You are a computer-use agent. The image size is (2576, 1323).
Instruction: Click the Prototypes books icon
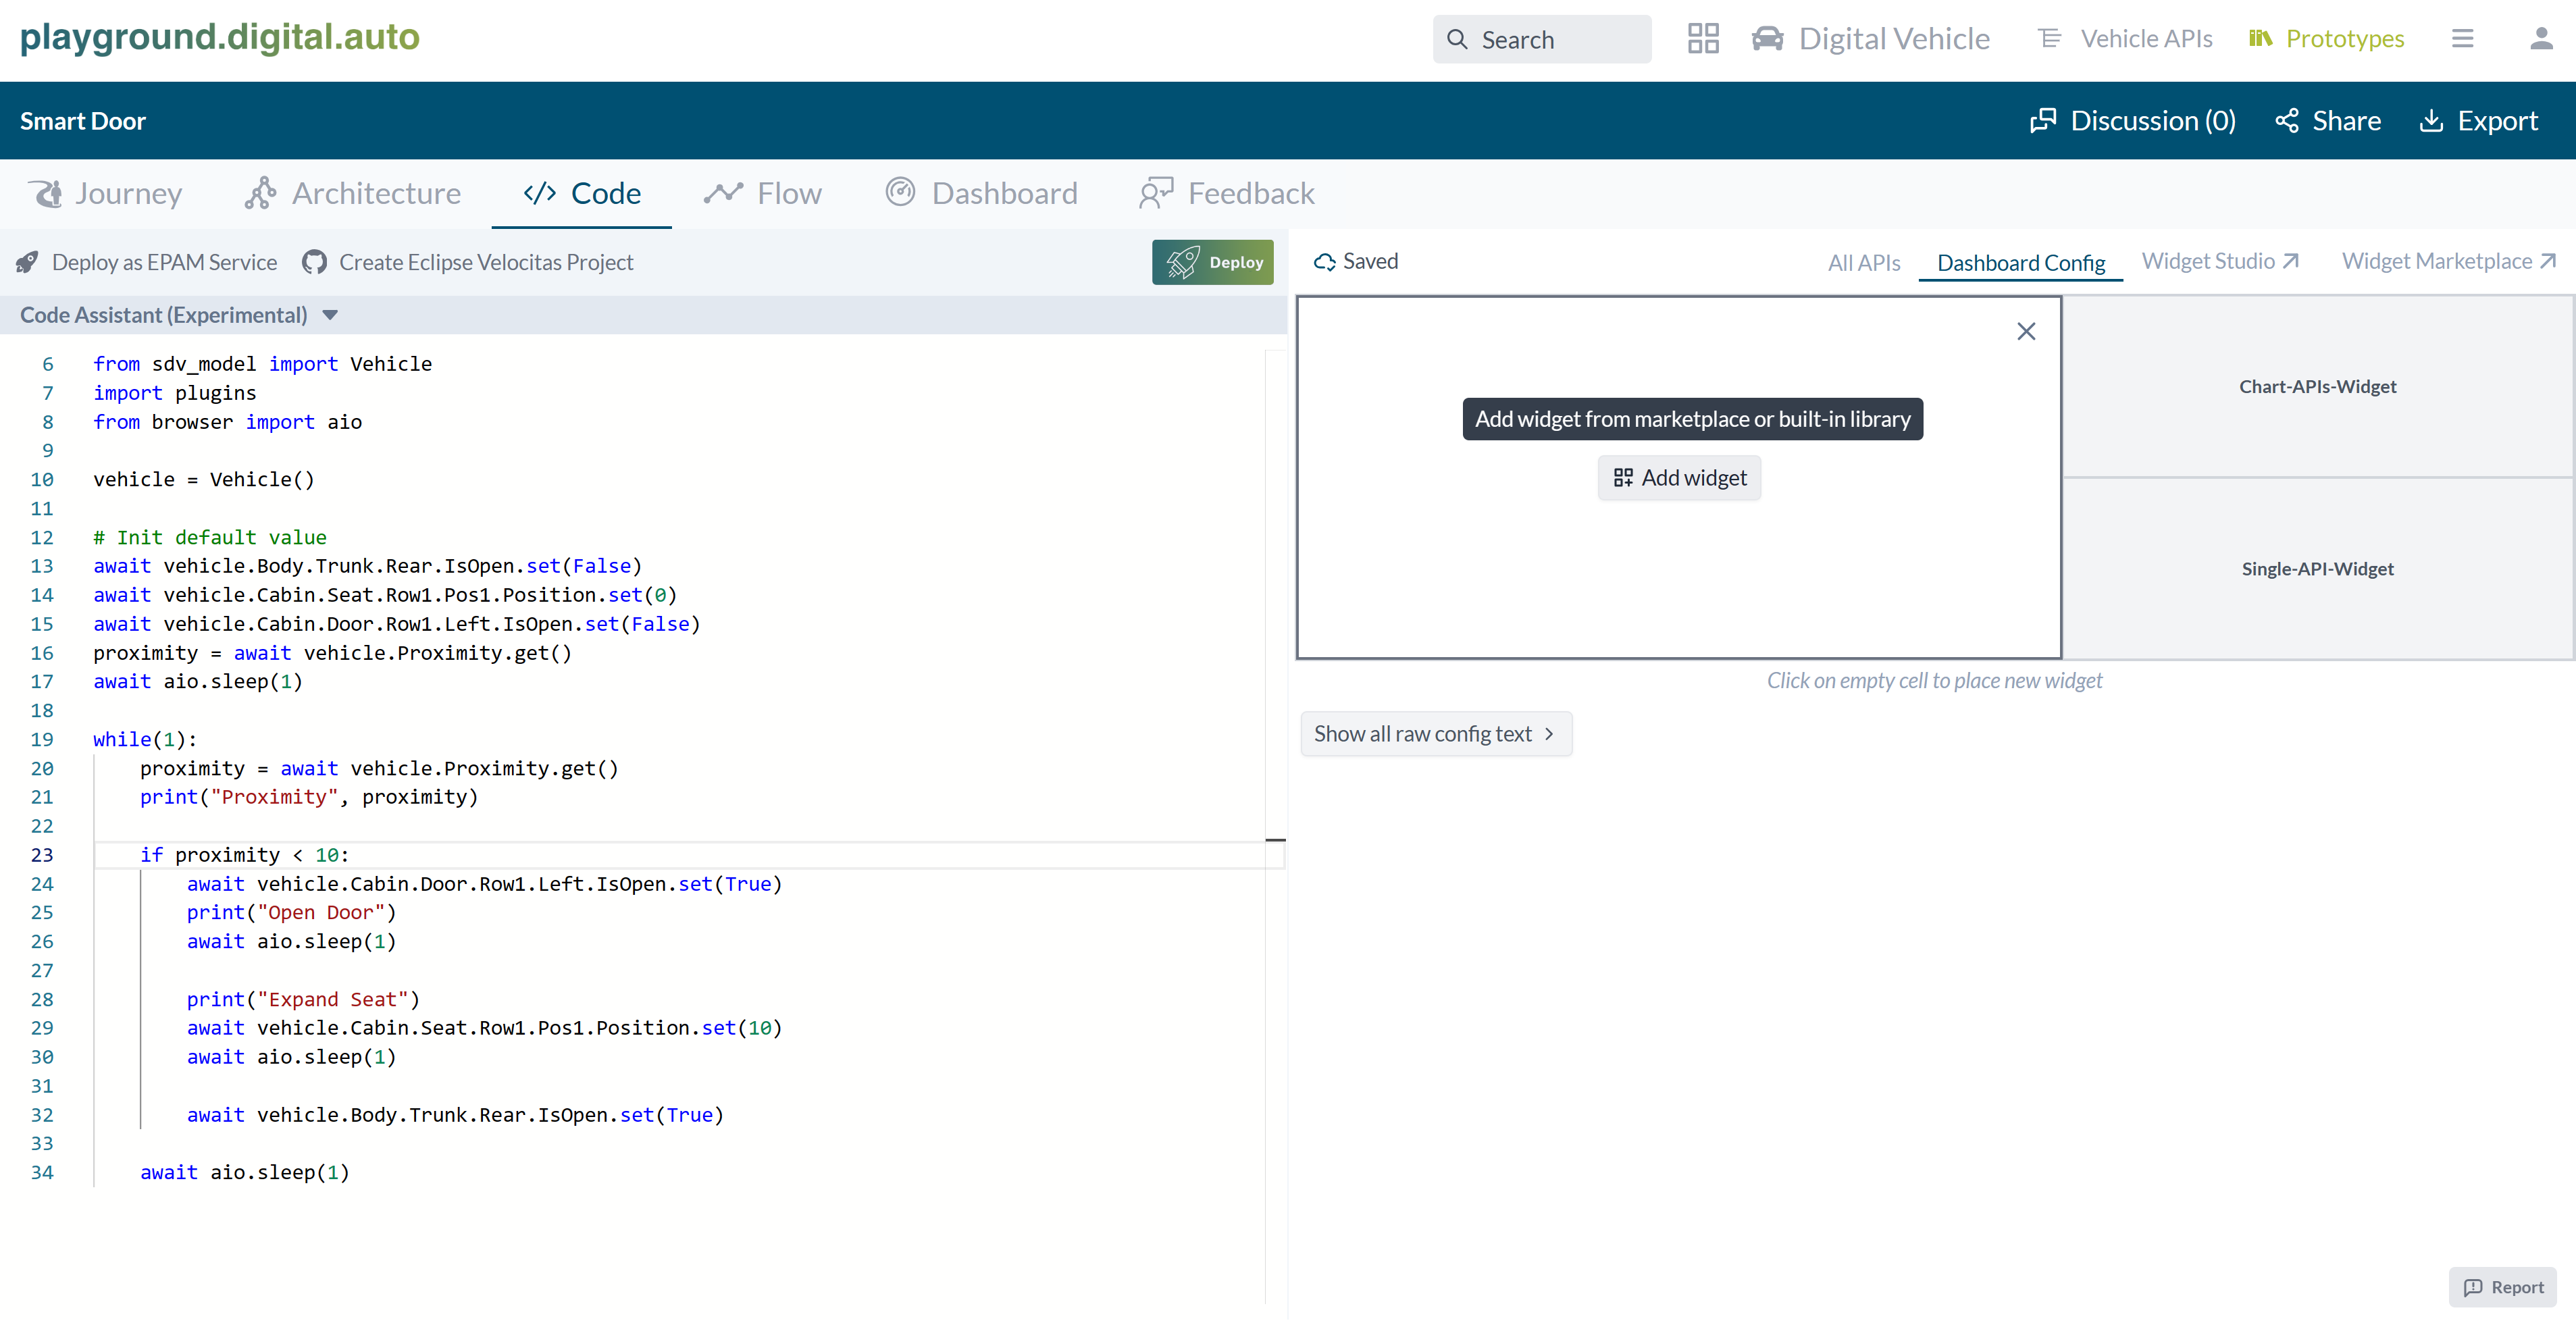pos(2260,38)
